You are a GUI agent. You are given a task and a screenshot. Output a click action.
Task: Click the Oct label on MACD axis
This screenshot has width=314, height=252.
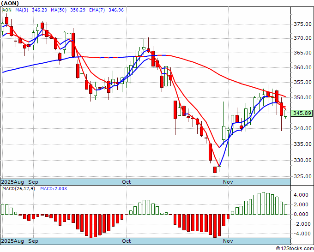127,241
